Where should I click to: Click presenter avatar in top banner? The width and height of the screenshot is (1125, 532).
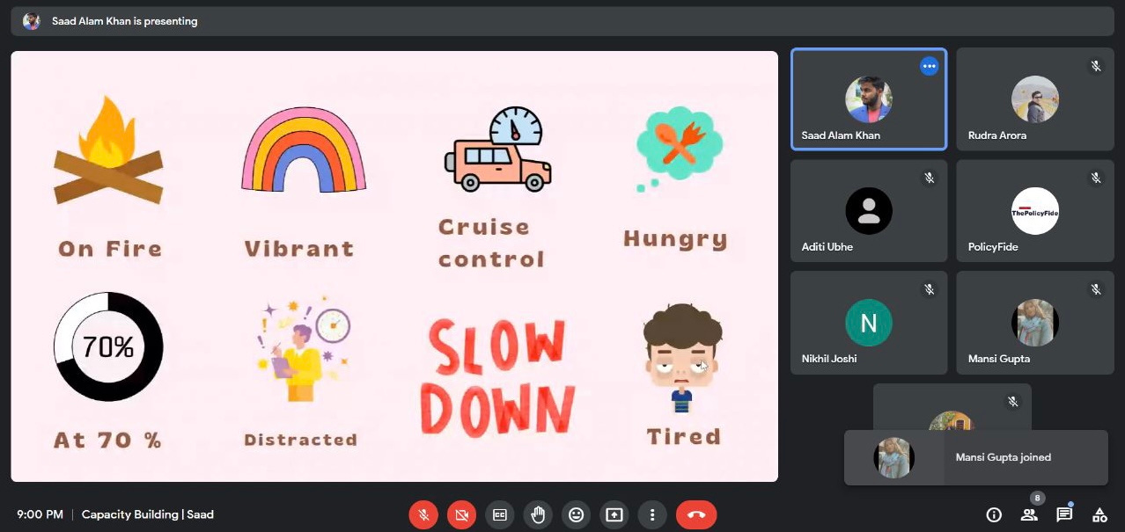click(x=31, y=21)
